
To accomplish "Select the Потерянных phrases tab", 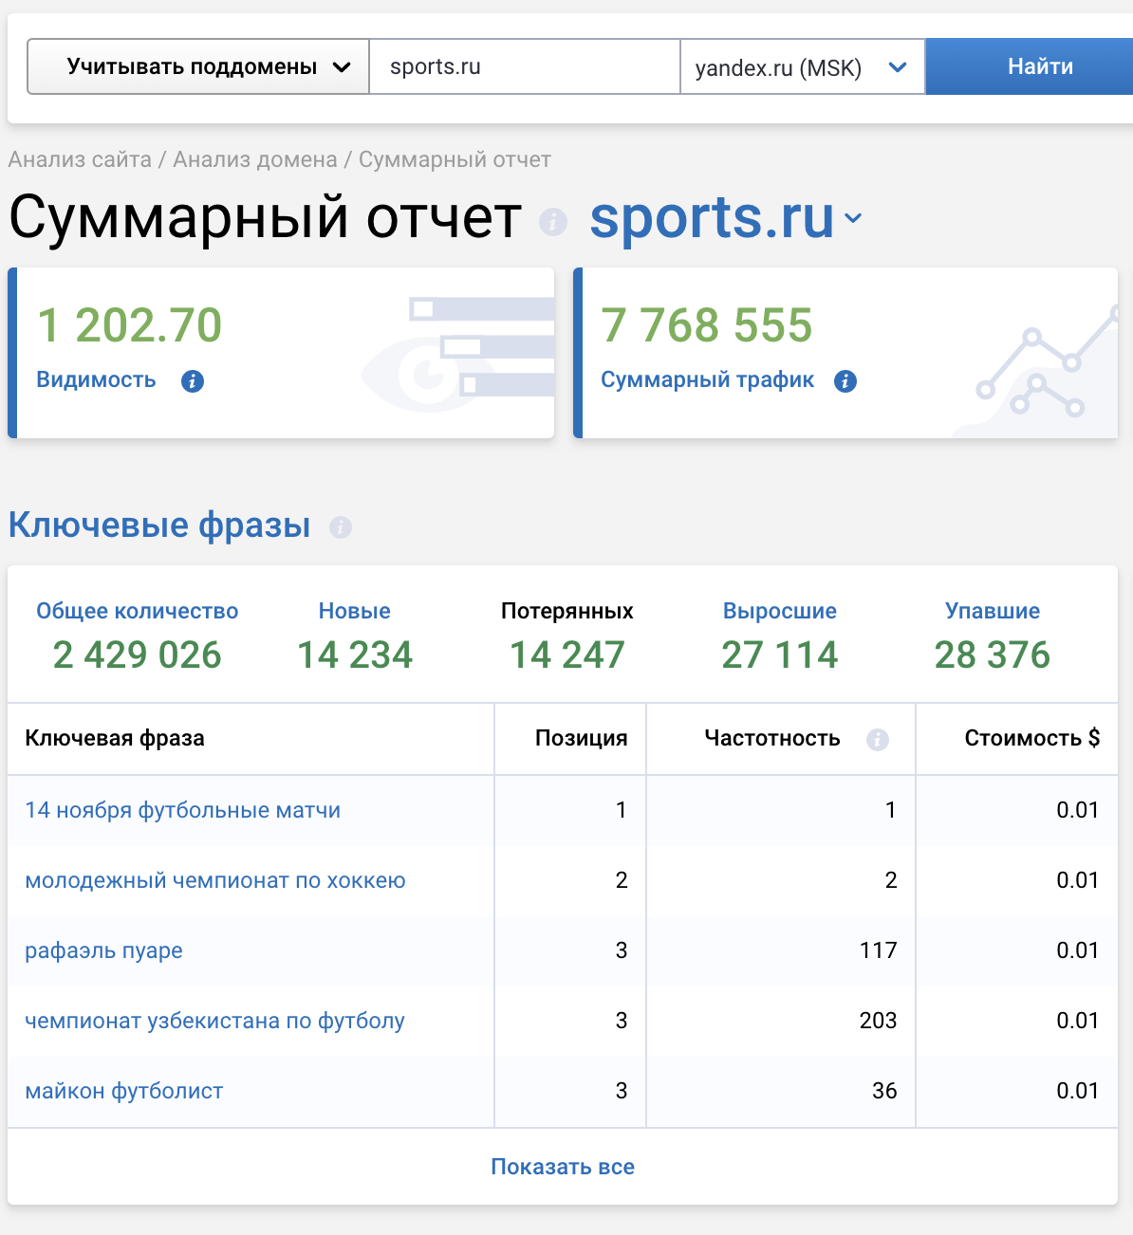I will click(567, 611).
